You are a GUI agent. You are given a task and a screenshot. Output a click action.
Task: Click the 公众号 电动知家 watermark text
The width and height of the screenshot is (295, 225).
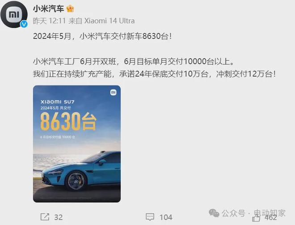[253, 213]
